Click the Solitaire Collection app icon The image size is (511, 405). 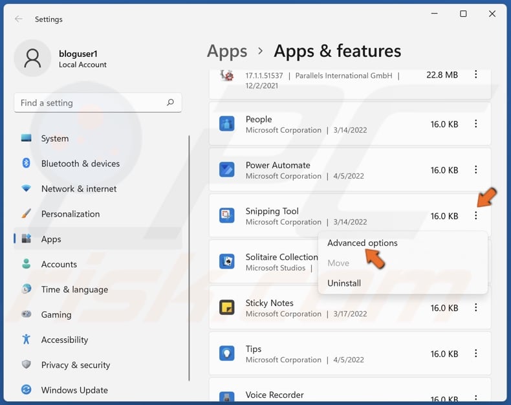point(227,261)
